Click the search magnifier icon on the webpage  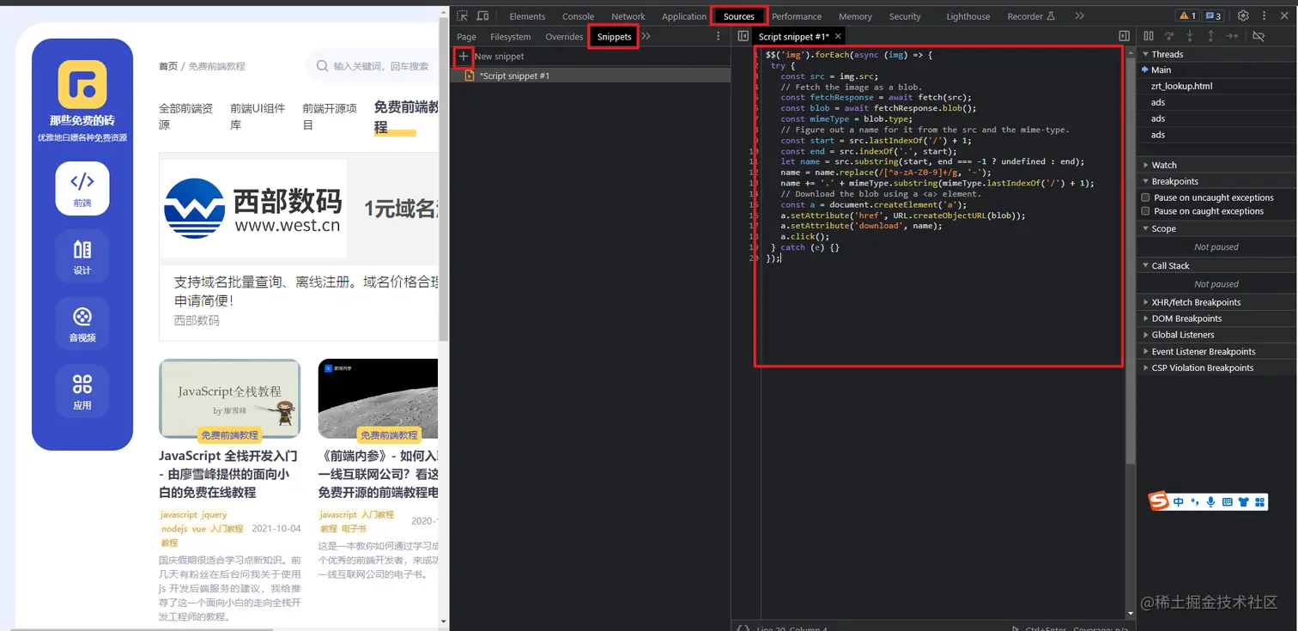pyautogui.click(x=322, y=66)
